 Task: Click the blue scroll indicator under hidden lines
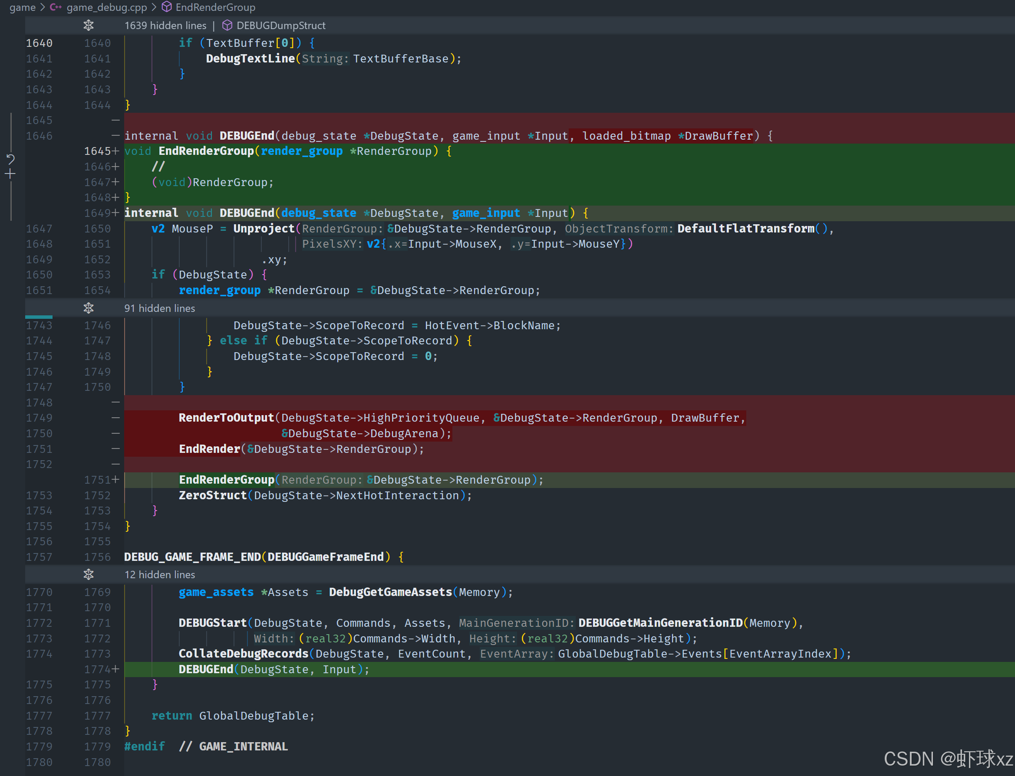pyautogui.click(x=39, y=318)
